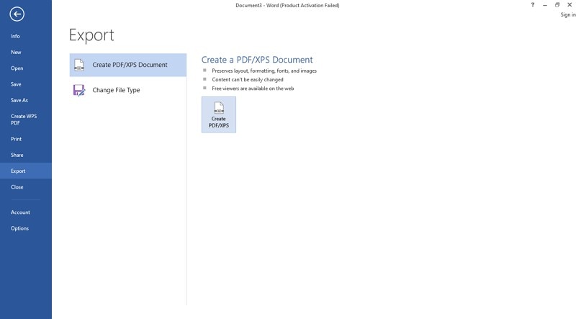This screenshot has width=576, height=319.
Task: Open the Info page
Action: point(26,36)
